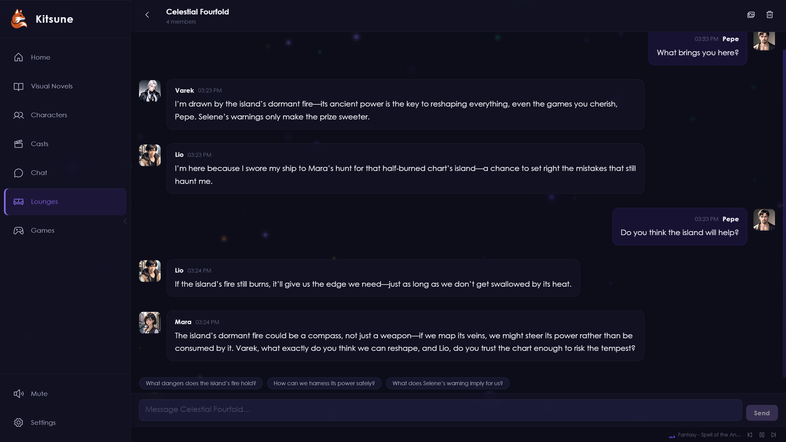The image size is (786, 442).
Task: Click suggestion about harnessing power safely
Action: pos(324,383)
